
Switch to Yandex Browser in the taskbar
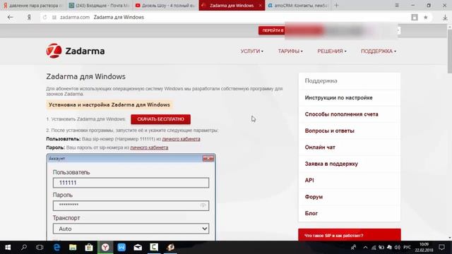[x=105, y=247]
